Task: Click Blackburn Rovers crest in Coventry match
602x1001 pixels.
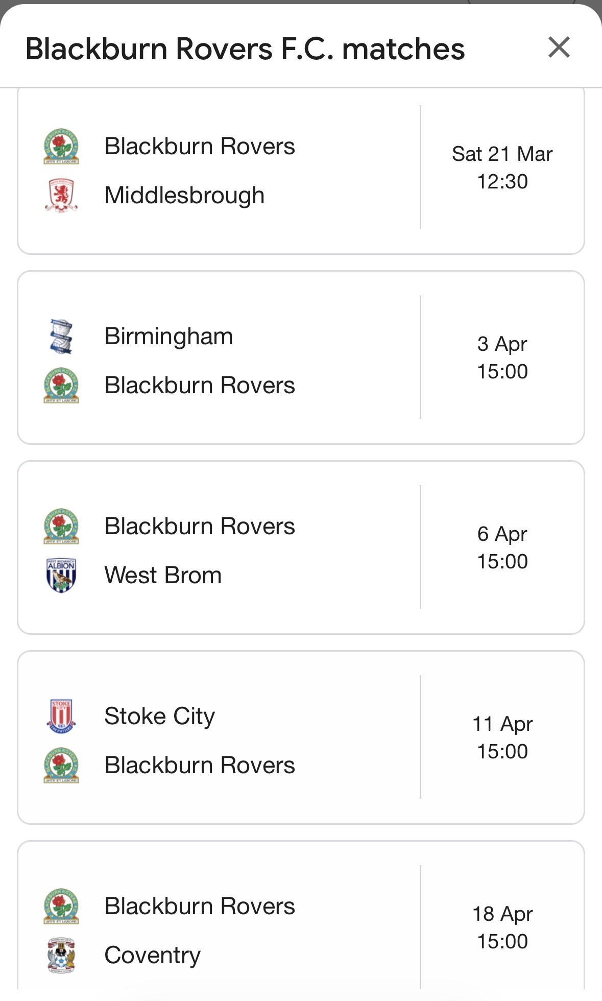Action: [x=61, y=907]
